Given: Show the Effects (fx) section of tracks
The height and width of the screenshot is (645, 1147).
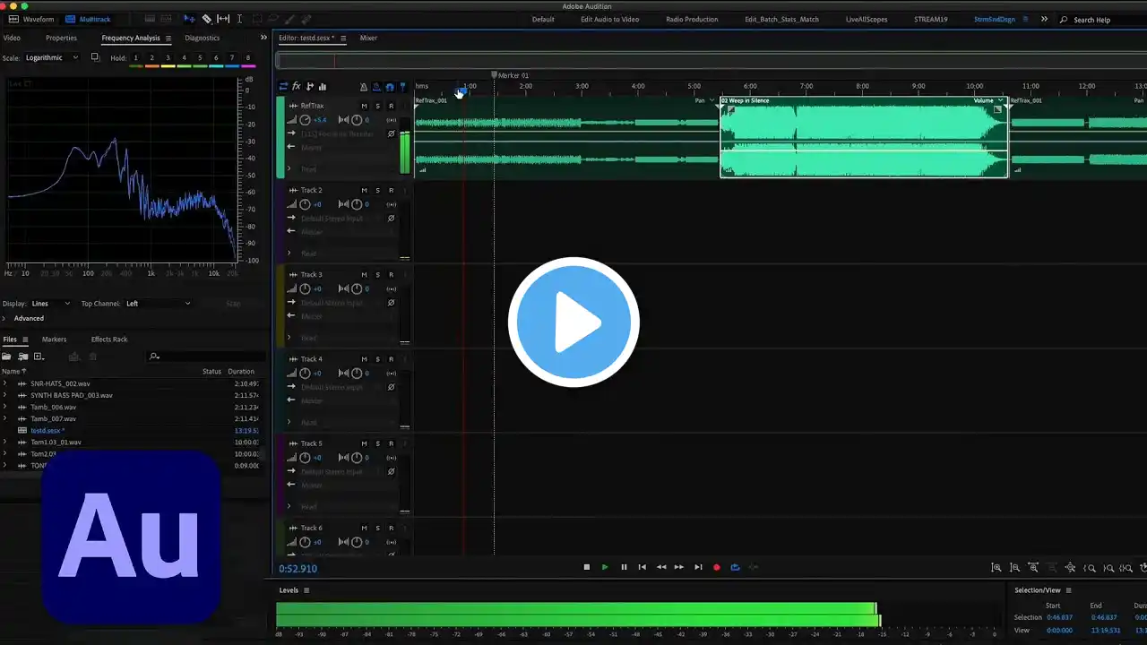Looking at the screenshot, I should (x=297, y=87).
